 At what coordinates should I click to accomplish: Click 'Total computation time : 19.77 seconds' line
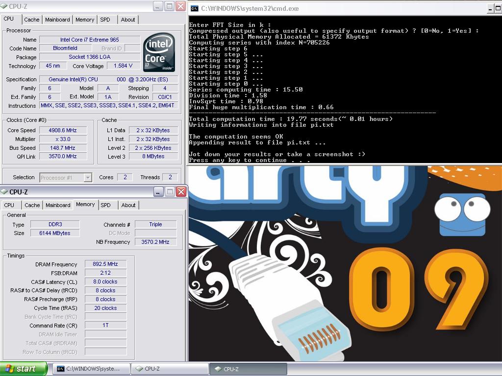coord(291,119)
